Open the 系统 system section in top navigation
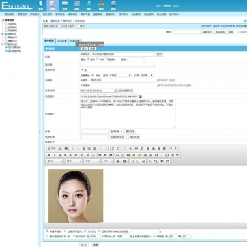 pyautogui.click(x=40, y=5)
